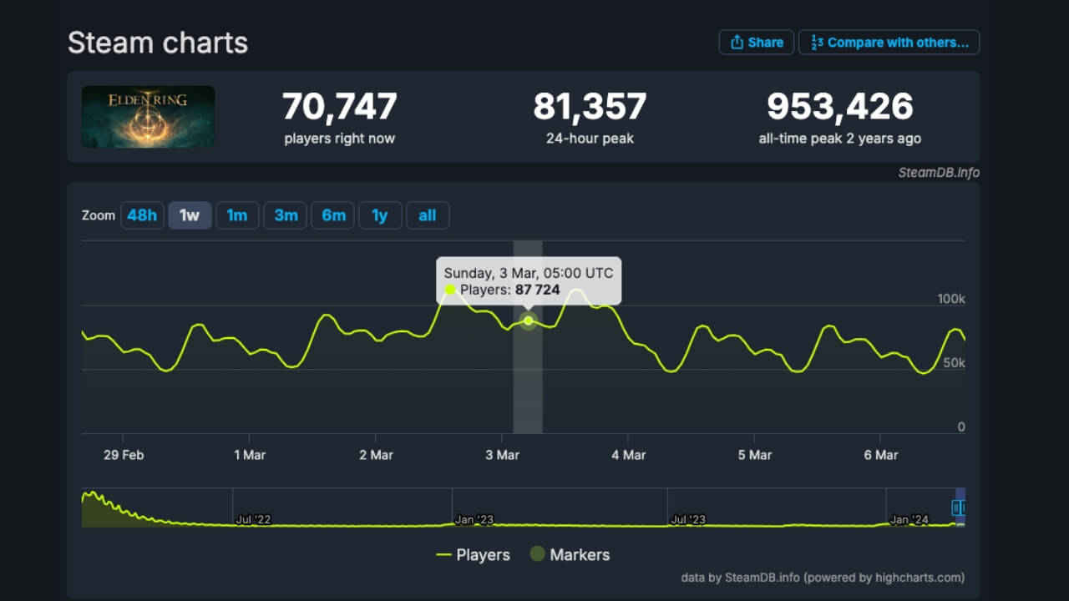Image resolution: width=1069 pixels, height=601 pixels.
Task: Select the 48h zoom preset
Action: 142,215
